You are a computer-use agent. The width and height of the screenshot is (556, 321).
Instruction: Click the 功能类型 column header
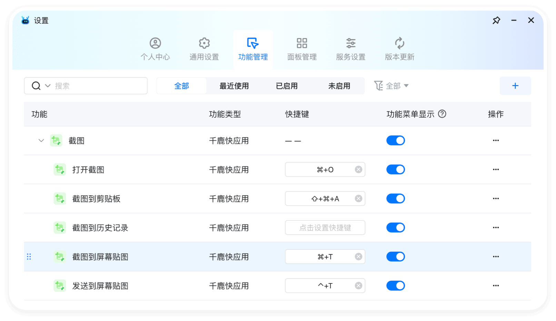pyautogui.click(x=225, y=114)
